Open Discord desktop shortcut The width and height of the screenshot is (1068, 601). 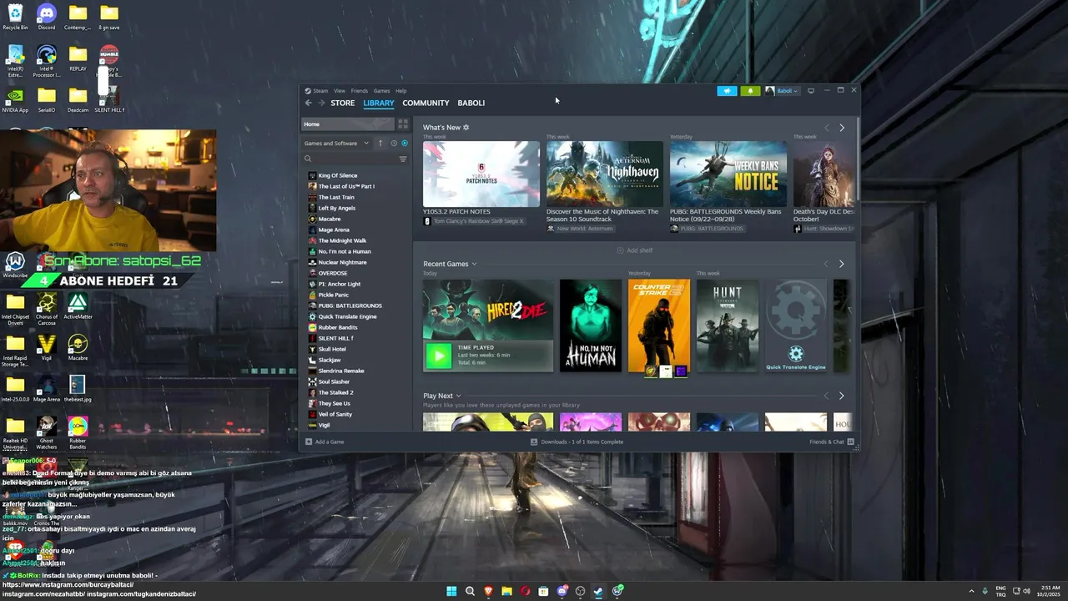click(47, 17)
